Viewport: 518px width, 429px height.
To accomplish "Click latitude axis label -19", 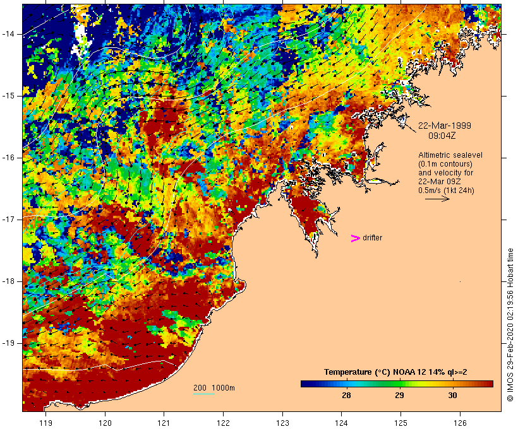I will tap(8, 343).
